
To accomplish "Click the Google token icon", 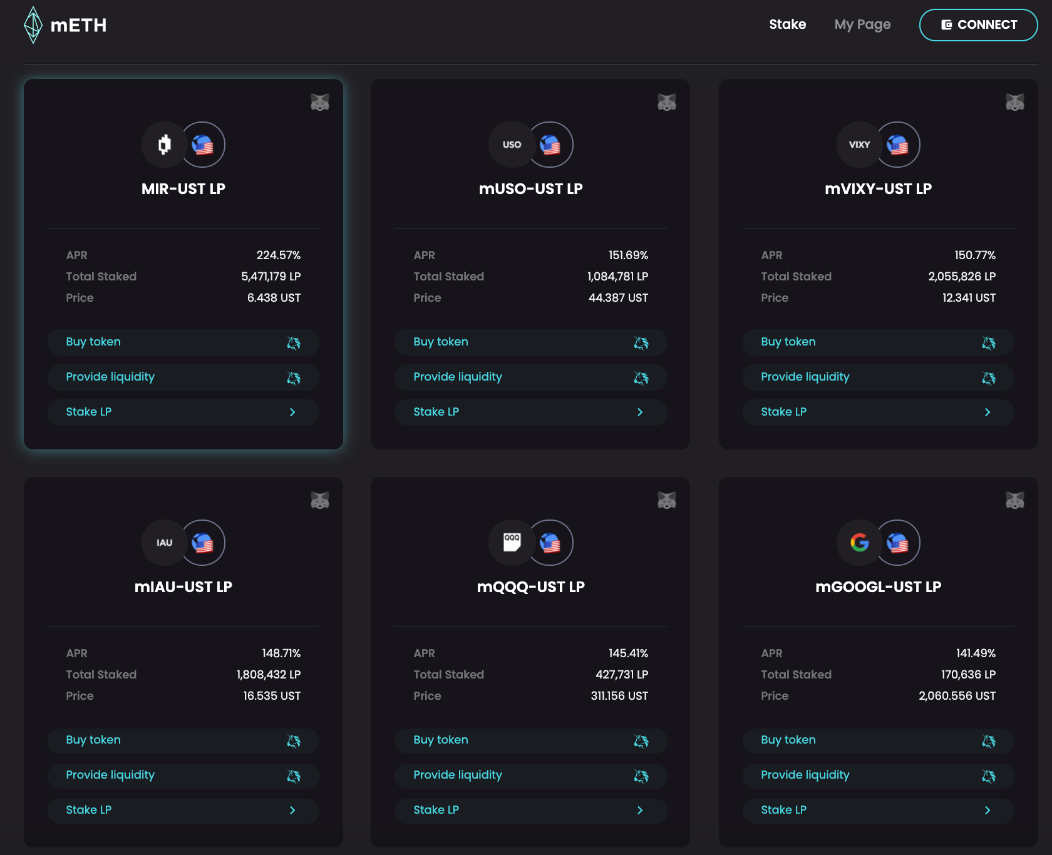I will pyautogui.click(x=859, y=543).
